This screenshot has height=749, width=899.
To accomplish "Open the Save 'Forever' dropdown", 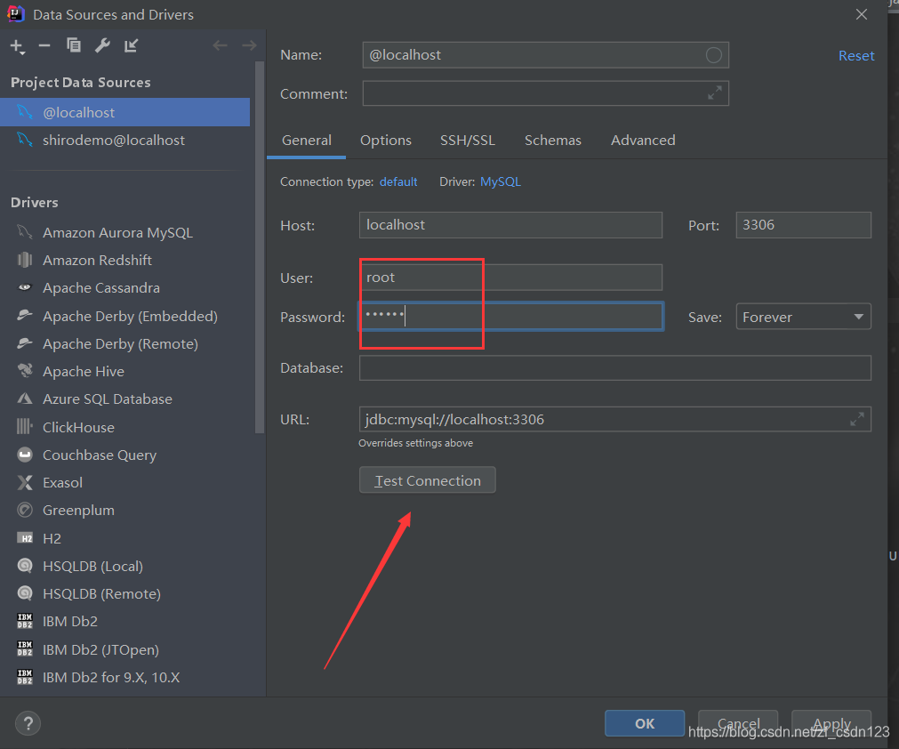I will 803,317.
